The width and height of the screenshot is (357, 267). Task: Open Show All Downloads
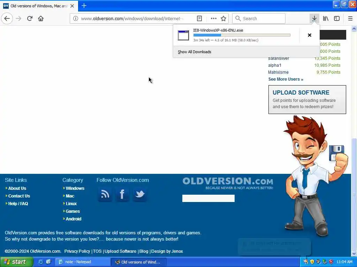click(195, 52)
